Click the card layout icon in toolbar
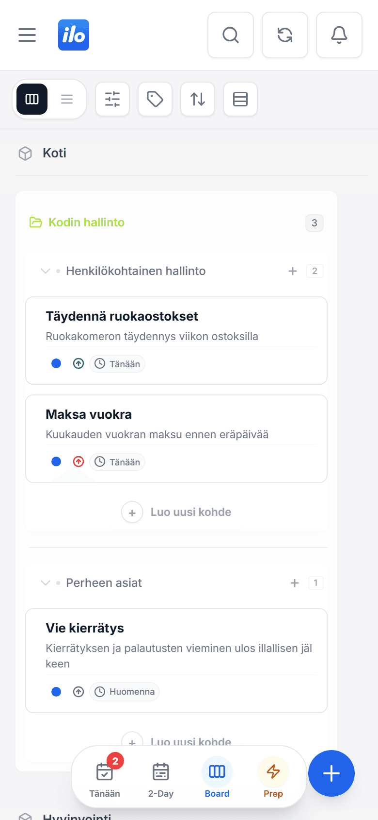The height and width of the screenshot is (820, 378). [240, 99]
